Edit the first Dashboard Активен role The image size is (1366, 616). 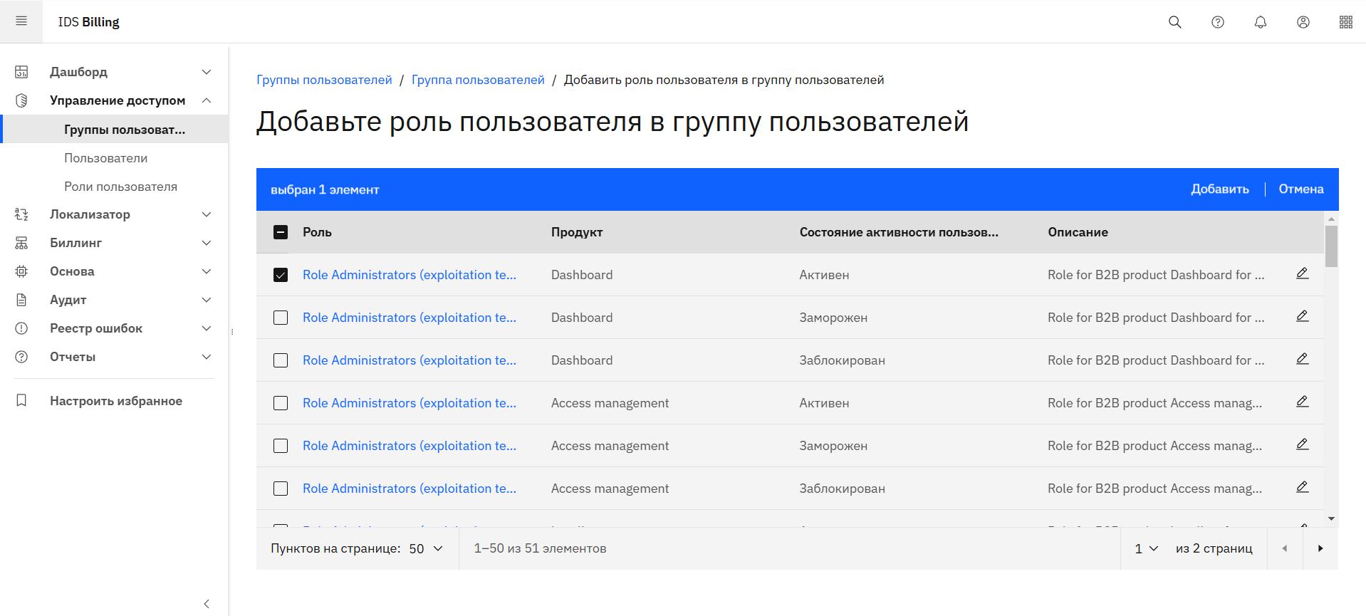[1302, 273]
